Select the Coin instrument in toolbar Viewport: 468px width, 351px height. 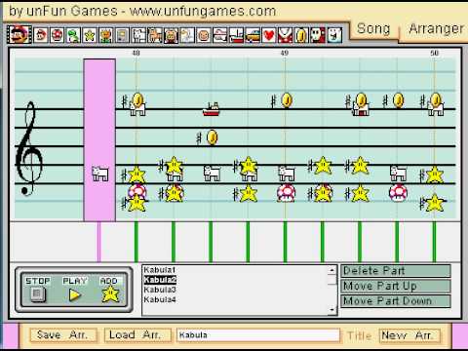coord(301,35)
